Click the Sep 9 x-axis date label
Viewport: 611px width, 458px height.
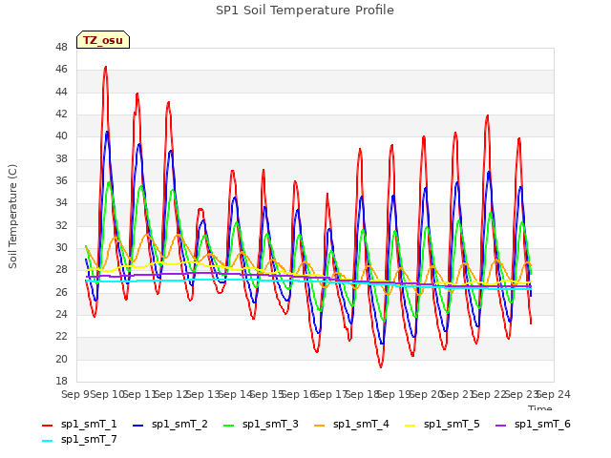(76, 394)
